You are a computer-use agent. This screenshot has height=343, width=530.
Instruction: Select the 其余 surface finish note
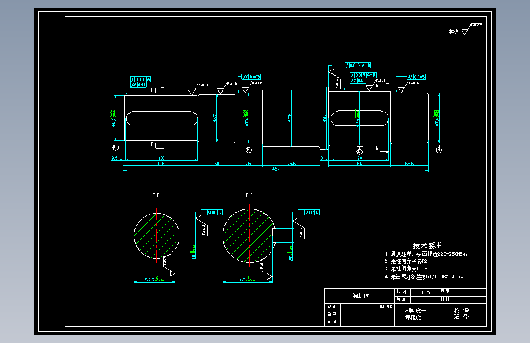(454, 32)
